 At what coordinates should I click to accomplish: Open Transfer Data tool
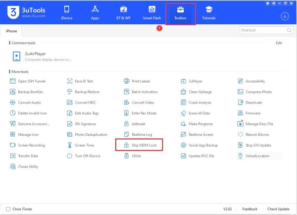24,156
